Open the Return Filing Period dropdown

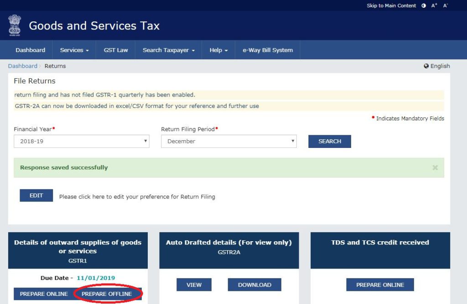coord(229,142)
